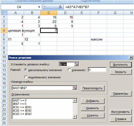
Task: Open range selector for target cell field
Action: pos(76,64)
